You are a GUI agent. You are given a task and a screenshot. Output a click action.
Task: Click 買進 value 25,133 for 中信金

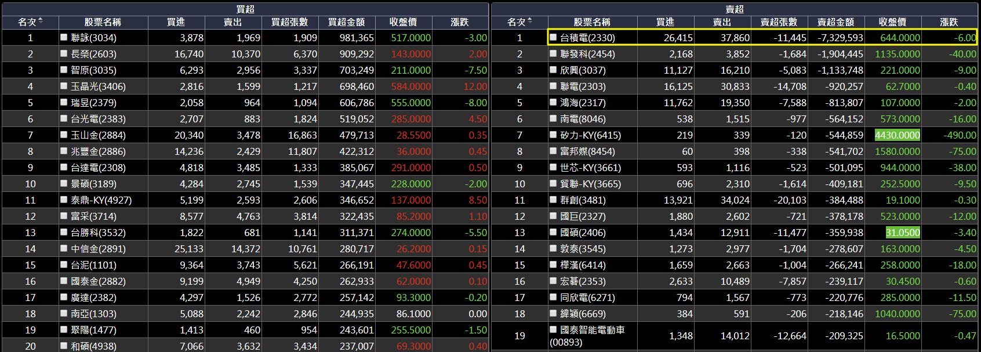point(189,249)
